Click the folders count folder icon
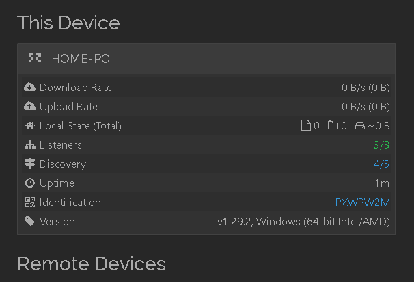The width and height of the screenshot is (414, 282). pyautogui.click(x=333, y=125)
